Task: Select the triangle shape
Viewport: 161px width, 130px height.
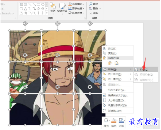Action: click(25, 9)
